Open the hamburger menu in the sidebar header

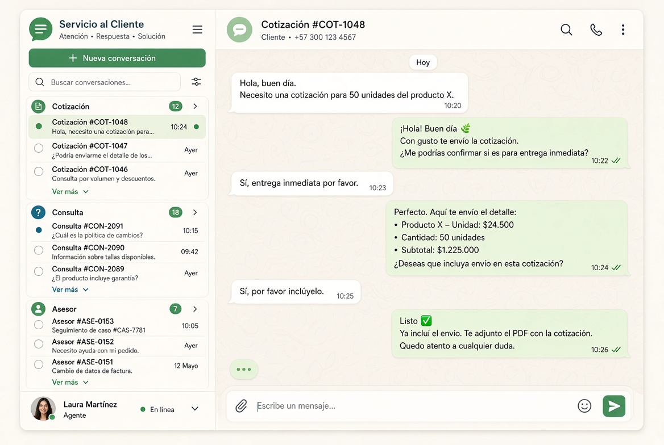point(197,30)
